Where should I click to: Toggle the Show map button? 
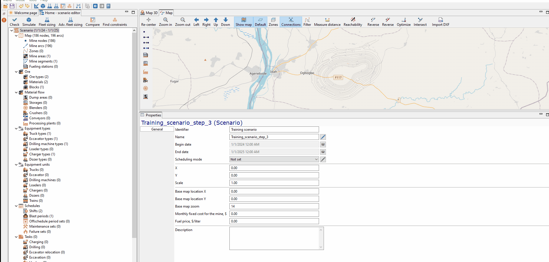click(243, 22)
